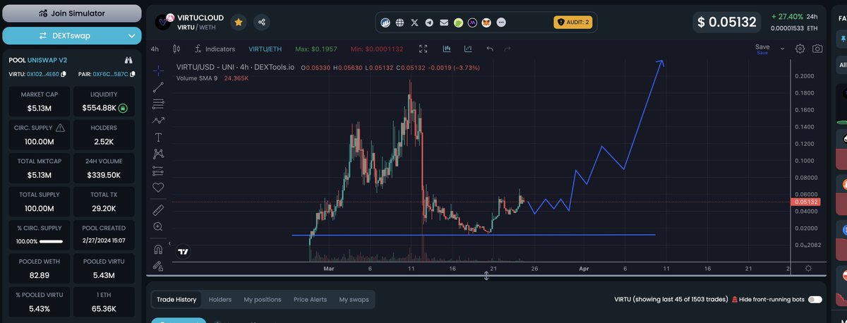Viewport: 847px width, 323px height.
Task: Open the token X (Twitter) link
Action: [x=415, y=23]
